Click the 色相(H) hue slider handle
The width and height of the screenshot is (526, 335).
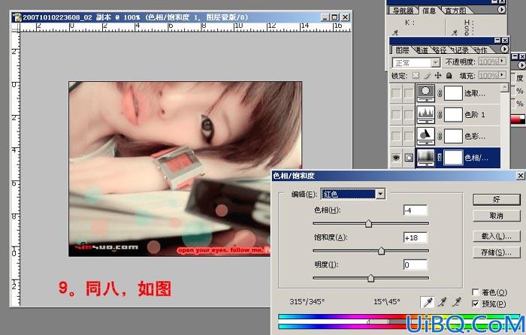click(368, 223)
